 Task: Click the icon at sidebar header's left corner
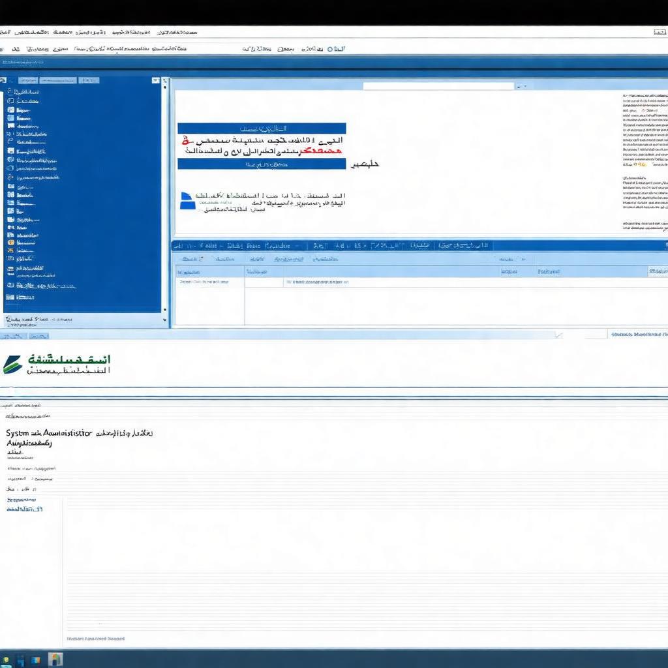pyautogui.click(x=4, y=80)
